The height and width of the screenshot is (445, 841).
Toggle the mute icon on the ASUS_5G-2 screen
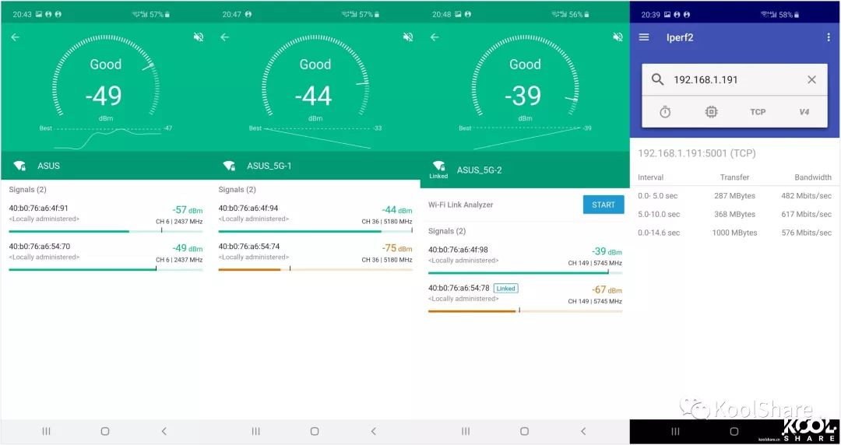click(x=618, y=37)
